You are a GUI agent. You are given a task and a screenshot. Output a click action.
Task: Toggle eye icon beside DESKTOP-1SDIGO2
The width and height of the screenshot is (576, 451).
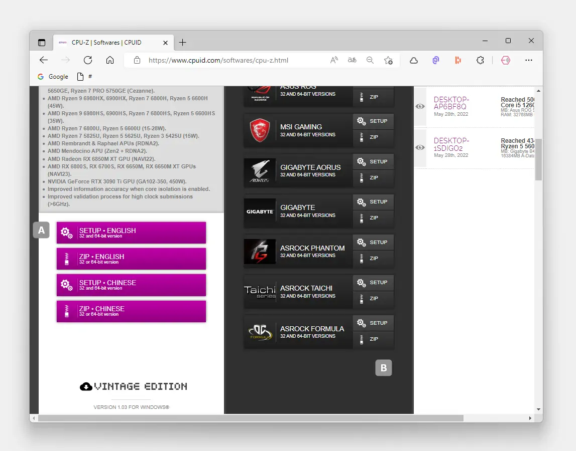(x=420, y=147)
